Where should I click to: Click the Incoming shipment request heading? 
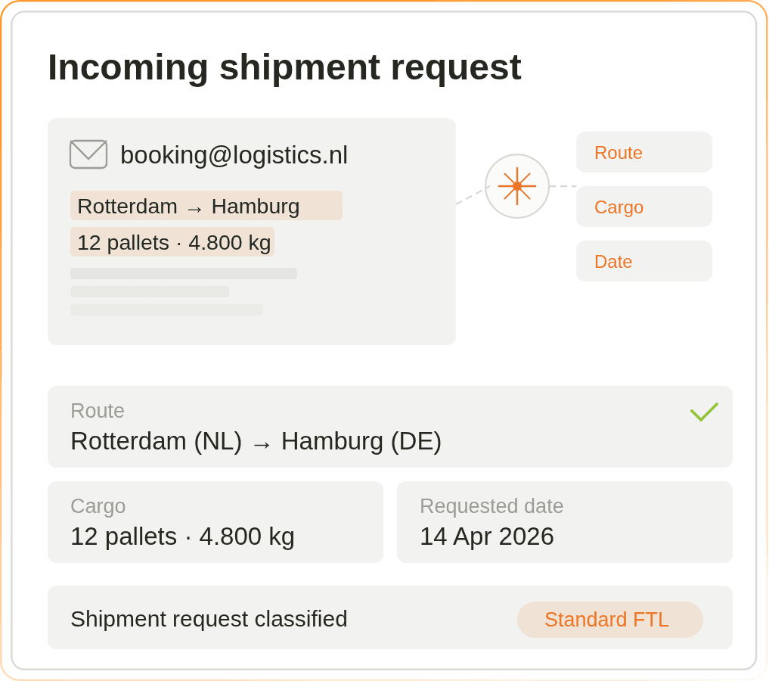(x=284, y=67)
